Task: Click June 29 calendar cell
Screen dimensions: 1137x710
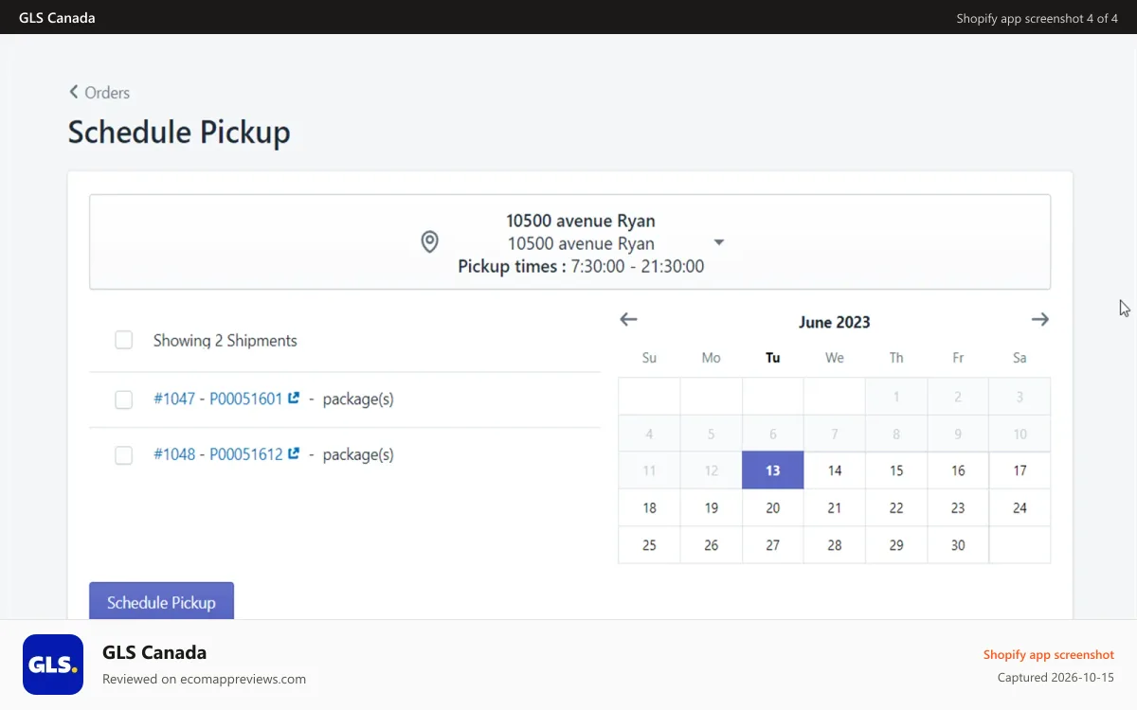Action: (896, 545)
